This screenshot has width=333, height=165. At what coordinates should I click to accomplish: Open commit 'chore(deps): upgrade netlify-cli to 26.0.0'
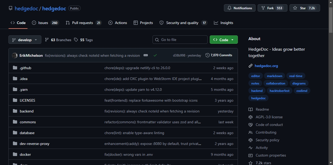pos(137,68)
